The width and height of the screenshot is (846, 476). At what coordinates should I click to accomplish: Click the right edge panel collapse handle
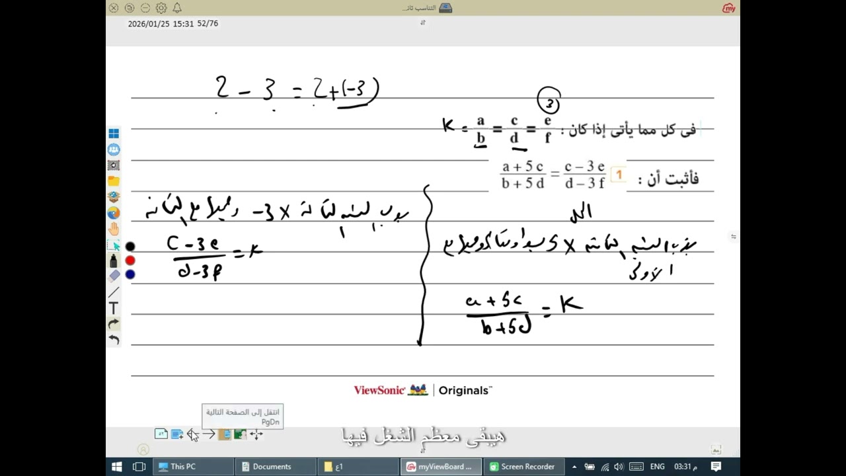(x=734, y=236)
